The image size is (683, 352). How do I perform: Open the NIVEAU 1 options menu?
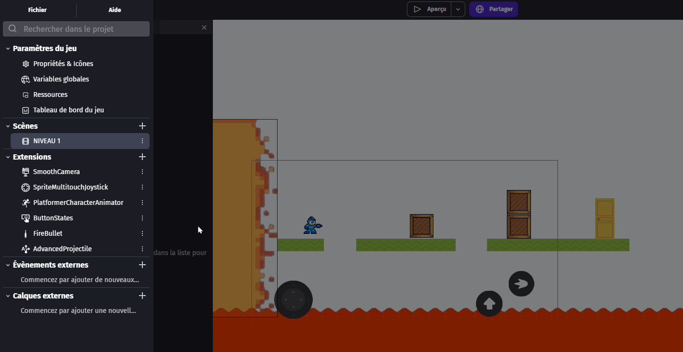(x=142, y=141)
